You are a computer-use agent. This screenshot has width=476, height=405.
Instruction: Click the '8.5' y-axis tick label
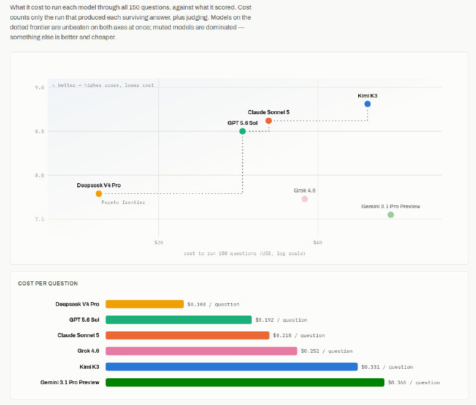point(39,131)
